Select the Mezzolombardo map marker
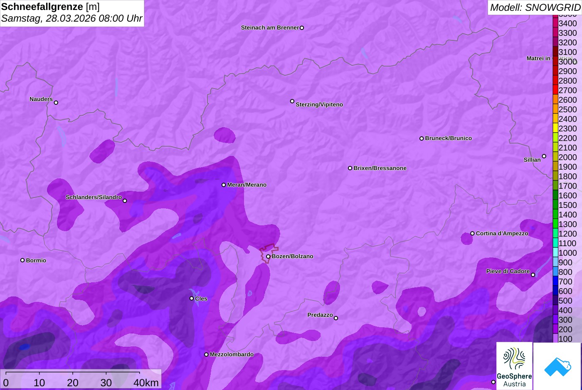 tap(206, 355)
